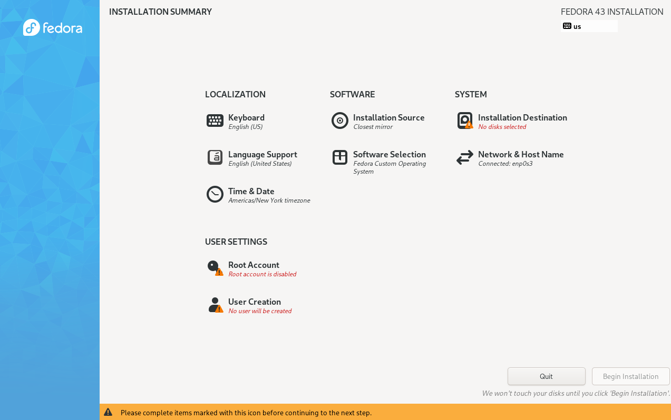Click 'Connected: enp0s3' network status
This screenshot has width=671, height=420.
(505, 164)
